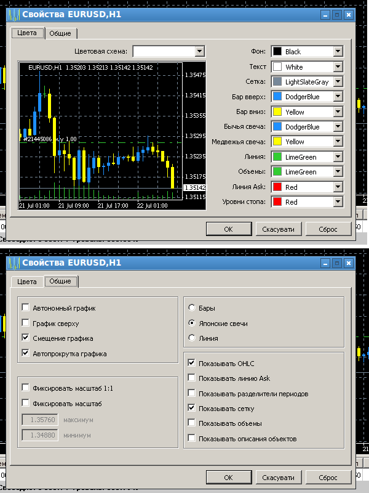Click the LimeGreen swatch for Объемы
This screenshot has height=493, width=369.
[277, 172]
